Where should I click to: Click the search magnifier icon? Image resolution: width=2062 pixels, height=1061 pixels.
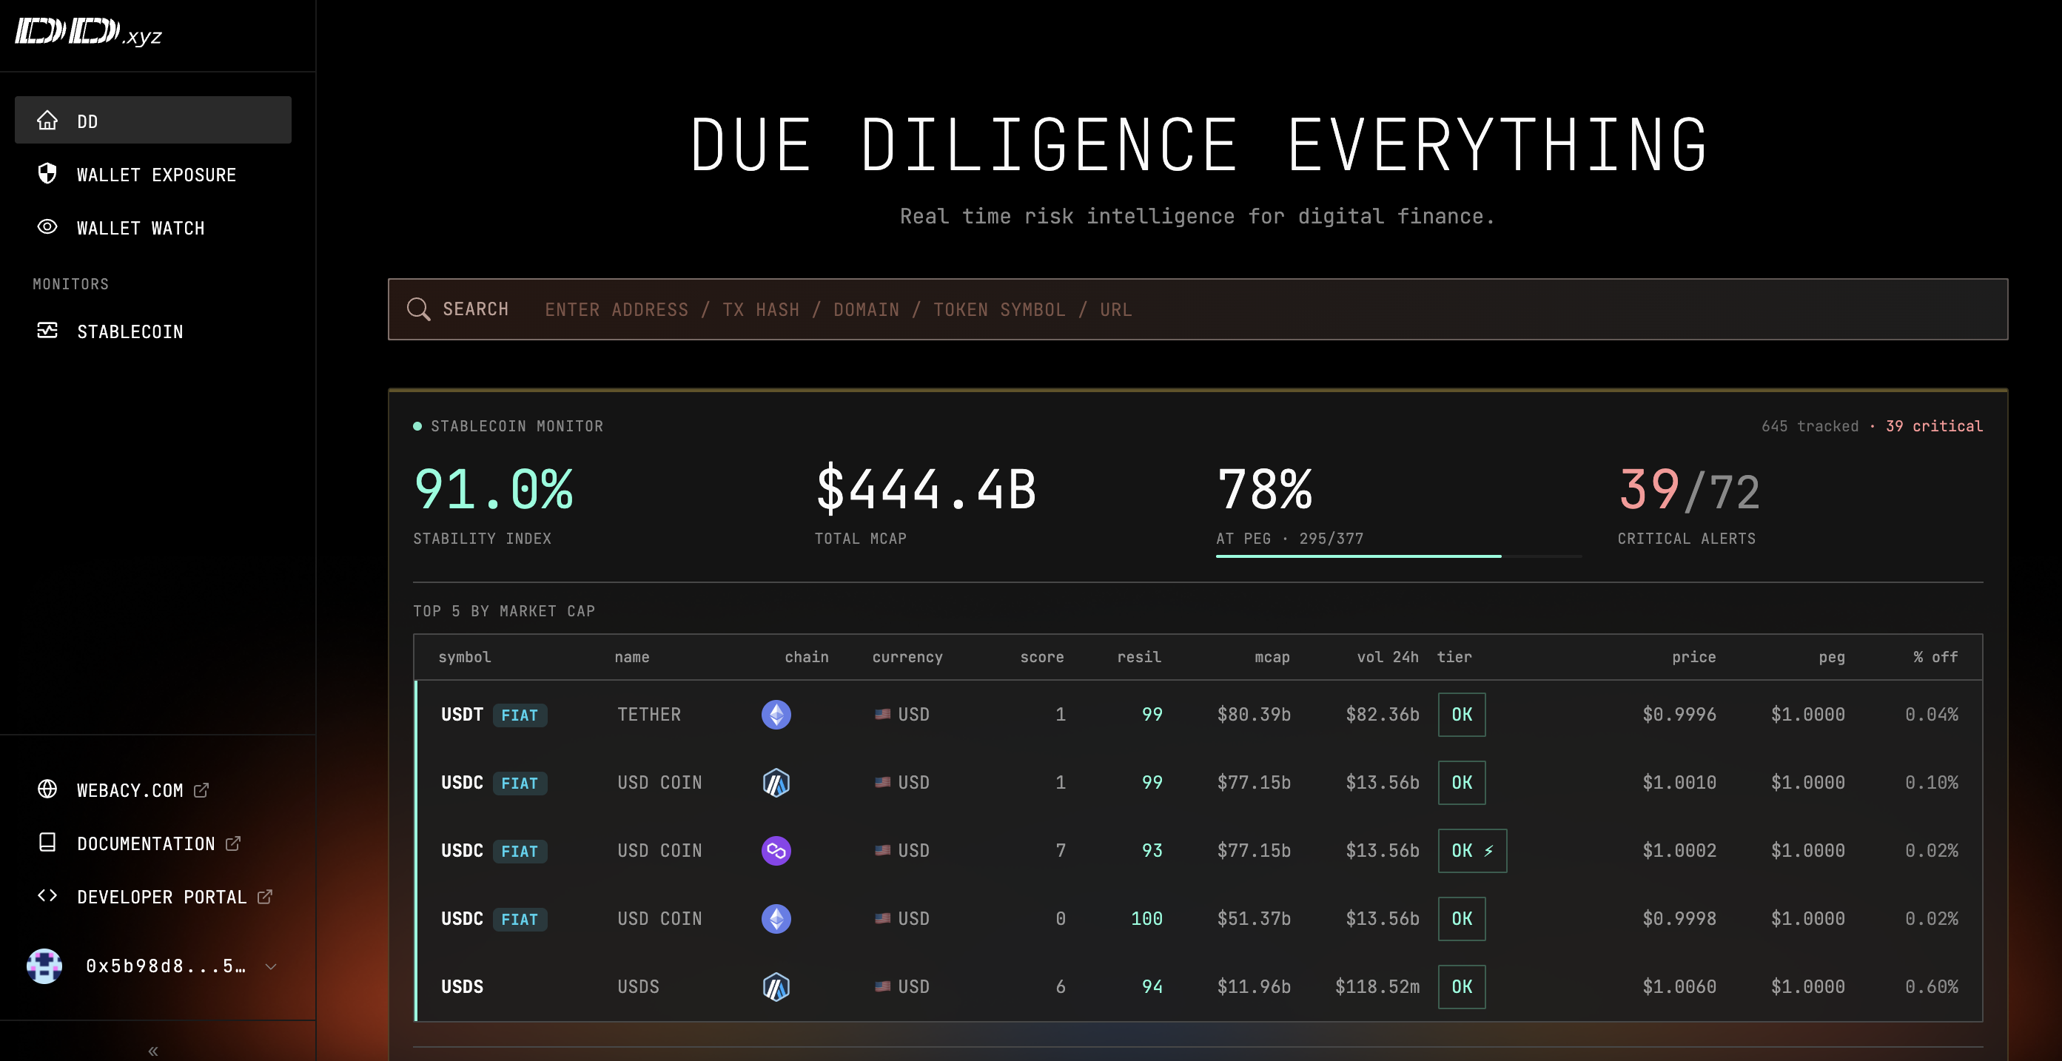[419, 309]
